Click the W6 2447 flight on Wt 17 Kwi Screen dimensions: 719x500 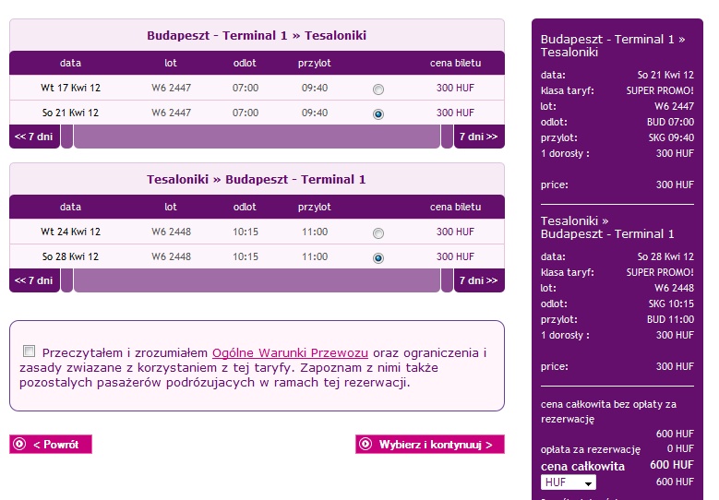pos(171,88)
